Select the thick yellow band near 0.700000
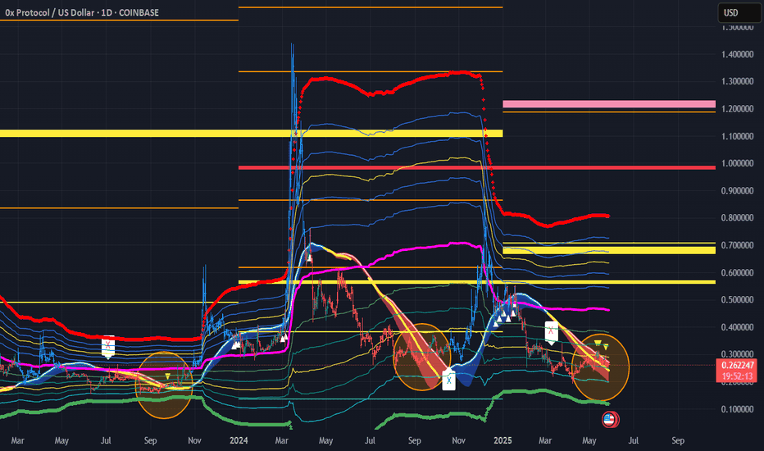 (x=609, y=250)
